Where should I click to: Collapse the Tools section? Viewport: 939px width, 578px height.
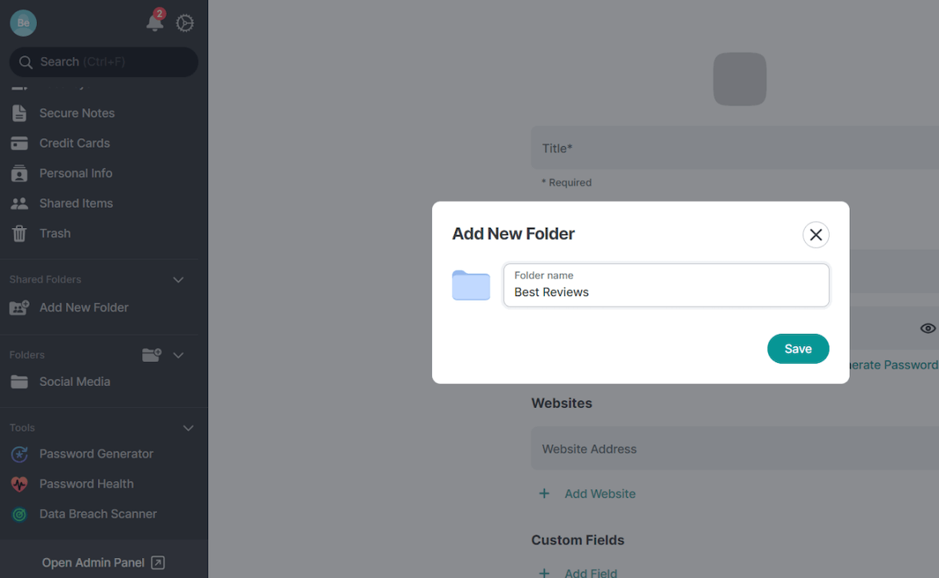(188, 428)
